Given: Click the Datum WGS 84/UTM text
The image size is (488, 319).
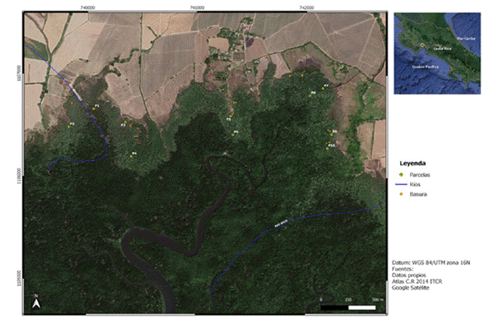Looking at the screenshot, I should [430, 262].
